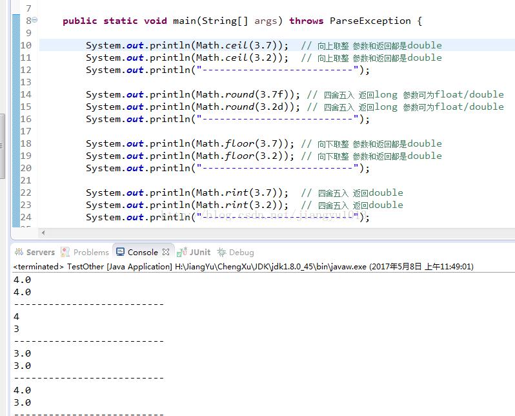Image resolution: width=515 pixels, height=416 pixels.
Task: Click the left sash handle beside the editor
Action: pos(2,146)
